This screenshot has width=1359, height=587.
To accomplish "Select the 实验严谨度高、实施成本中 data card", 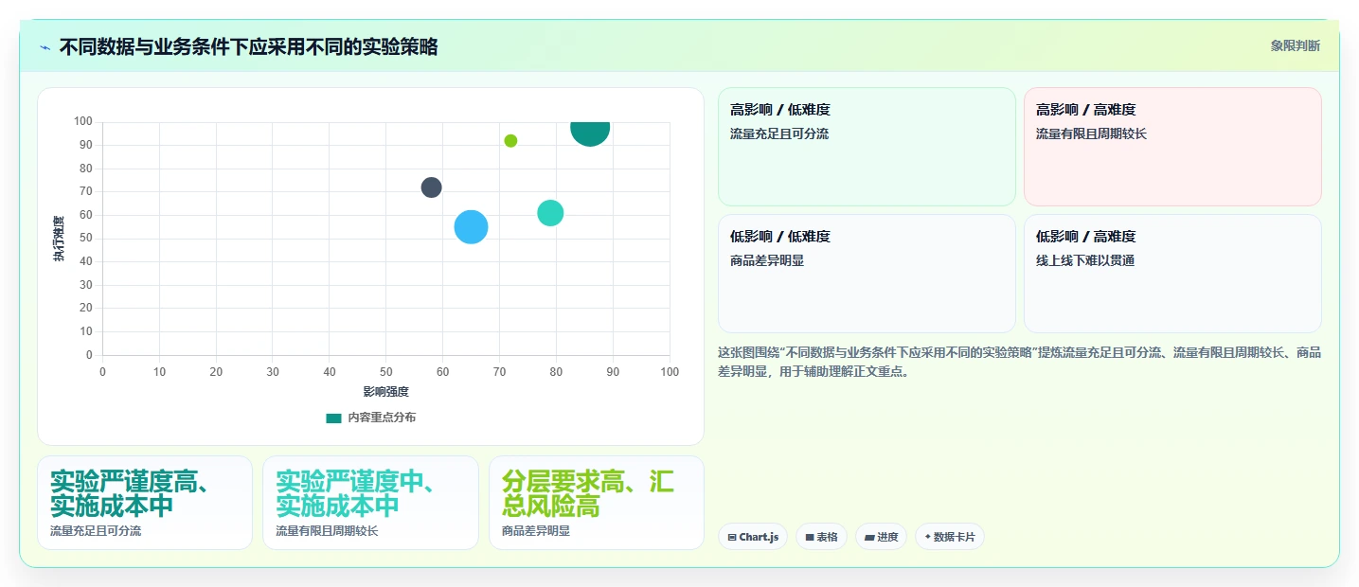I will pyautogui.click(x=145, y=503).
